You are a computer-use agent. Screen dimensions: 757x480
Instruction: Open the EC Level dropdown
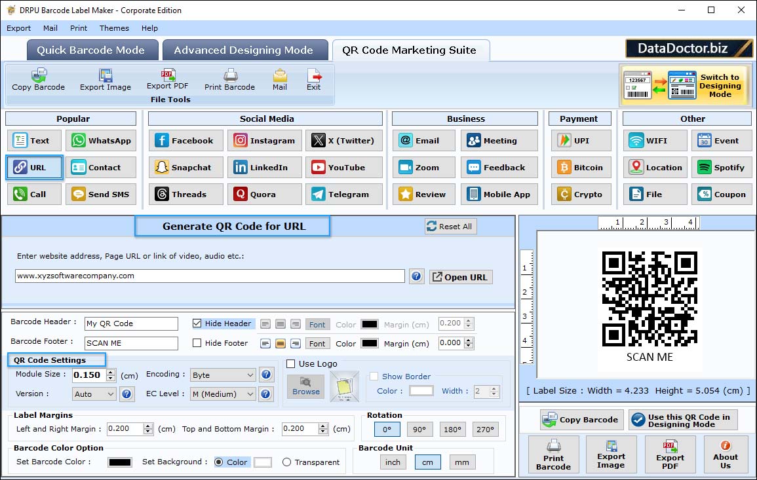223,394
